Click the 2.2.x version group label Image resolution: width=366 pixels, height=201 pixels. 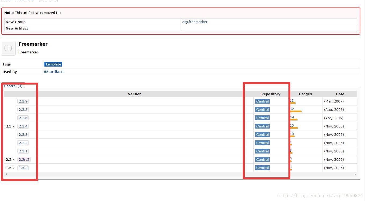10,159
